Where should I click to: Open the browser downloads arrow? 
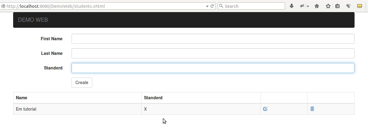[x=292, y=6]
